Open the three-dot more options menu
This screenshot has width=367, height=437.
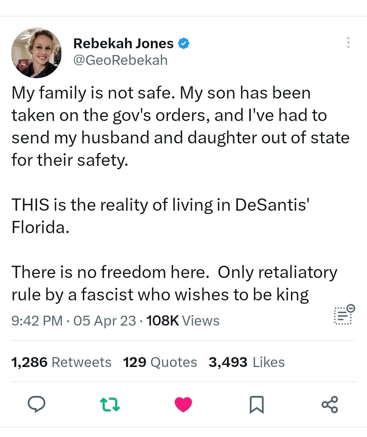coord(348,42)
